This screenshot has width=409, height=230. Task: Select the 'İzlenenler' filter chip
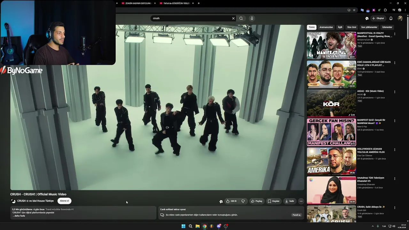coord(387,27)
